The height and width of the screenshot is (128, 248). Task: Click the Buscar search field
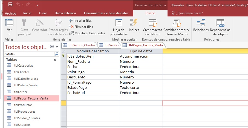point(29,54)
